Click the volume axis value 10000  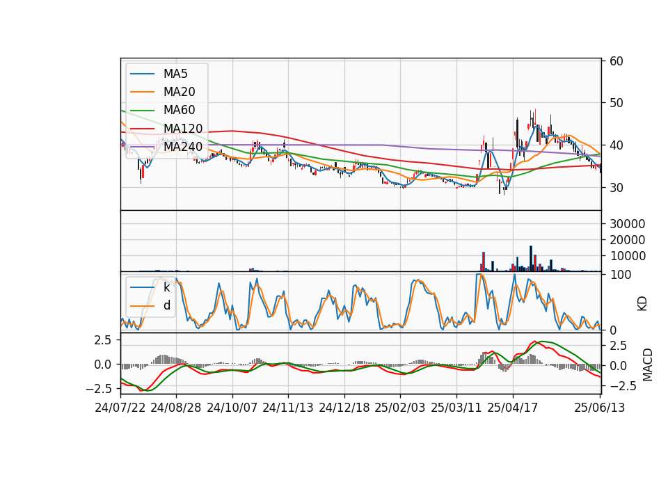(628, 256)
